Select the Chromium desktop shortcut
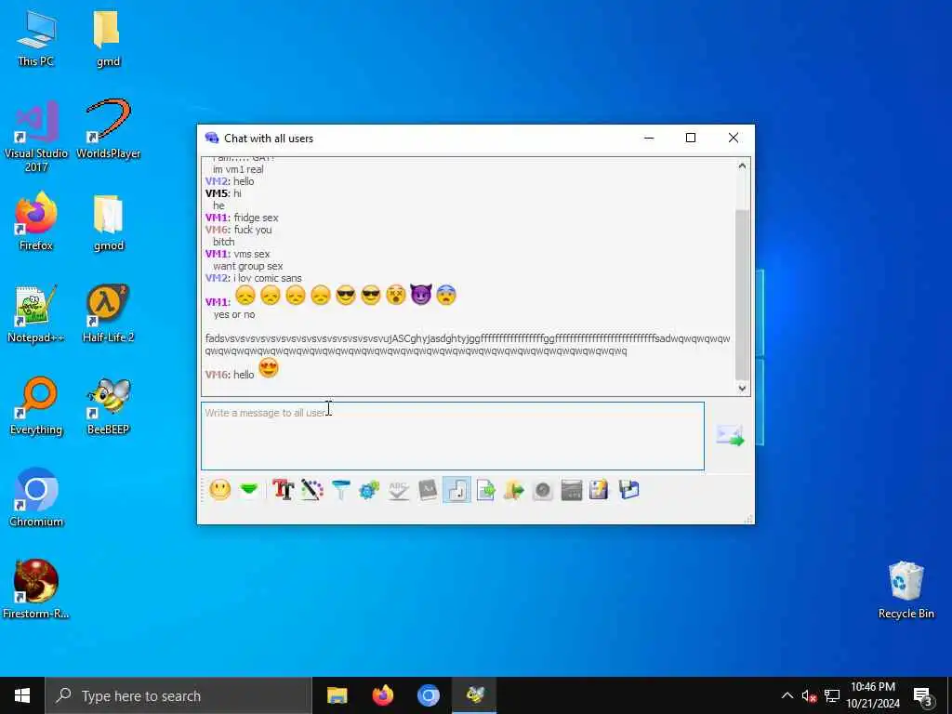This screenshot has height=714, width=952. 36,498
